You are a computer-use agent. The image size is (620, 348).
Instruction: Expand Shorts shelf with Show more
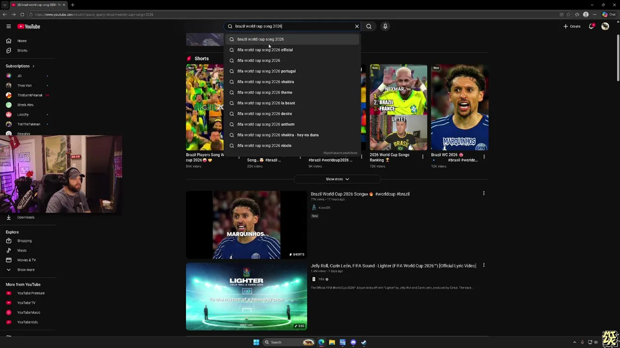pos(337,179)
